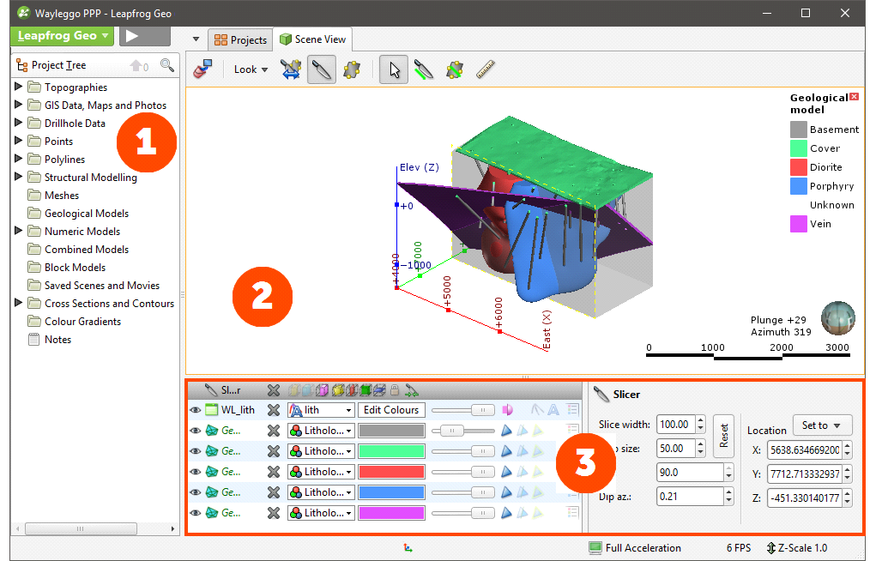Hide WL_lith using its eye icon
This screenshot has height=561, width=876.
(x=195, y=410)
